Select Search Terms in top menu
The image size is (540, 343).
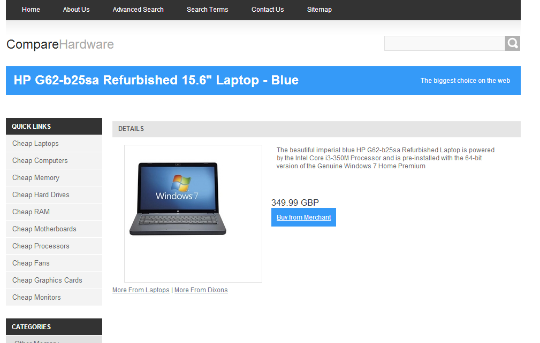207,10
